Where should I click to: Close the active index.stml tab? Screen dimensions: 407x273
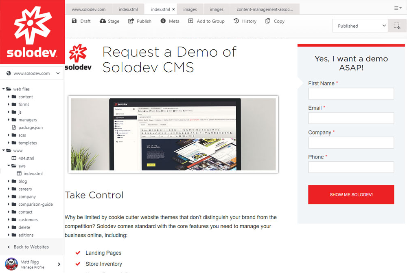click(x=173, y=9)
